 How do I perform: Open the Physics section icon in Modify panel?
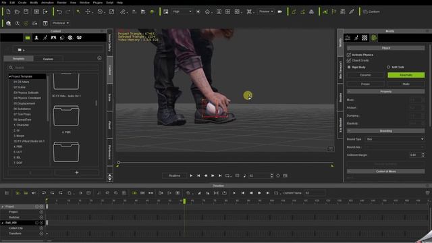[374, 38]
